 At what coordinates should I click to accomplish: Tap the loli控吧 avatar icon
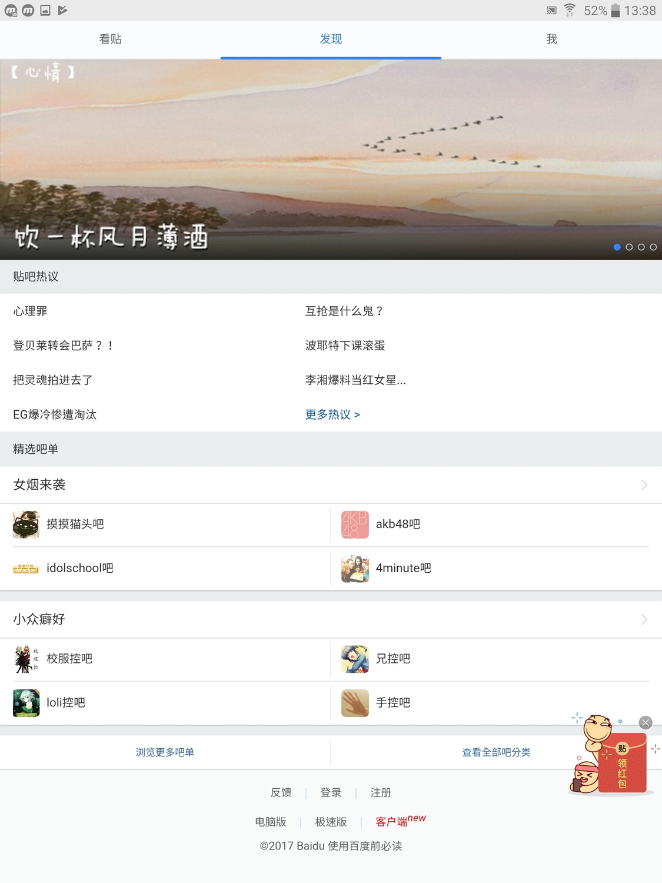pyautogui.click(x=26, y=703)
